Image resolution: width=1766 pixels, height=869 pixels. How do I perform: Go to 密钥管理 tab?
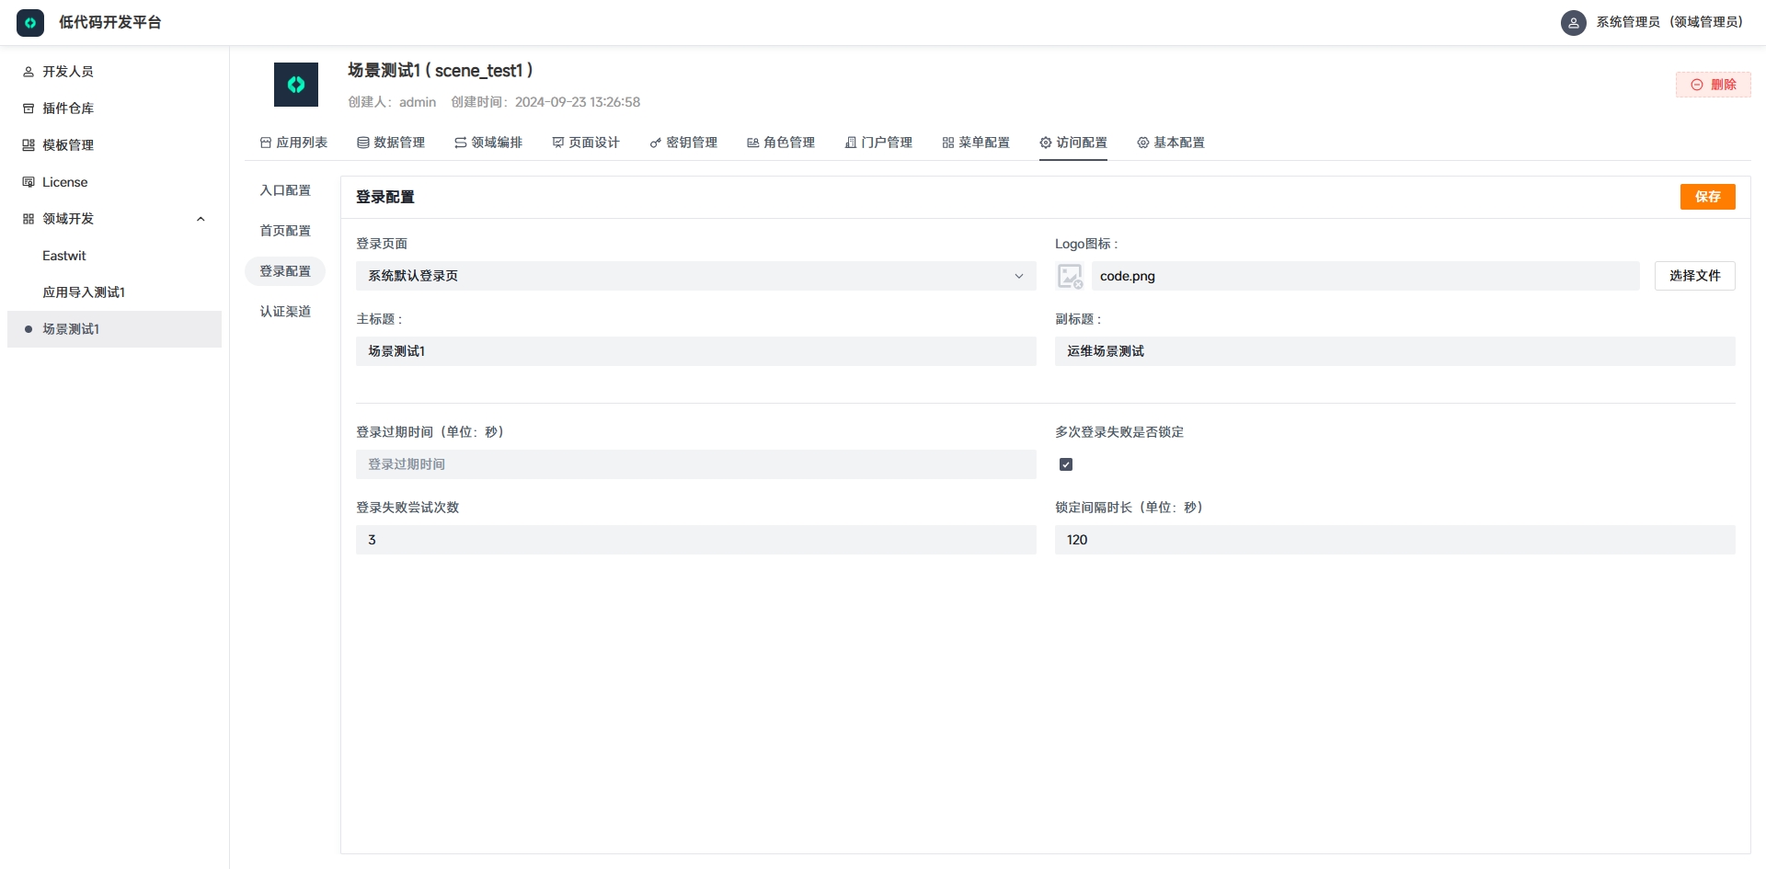(683, 143)
